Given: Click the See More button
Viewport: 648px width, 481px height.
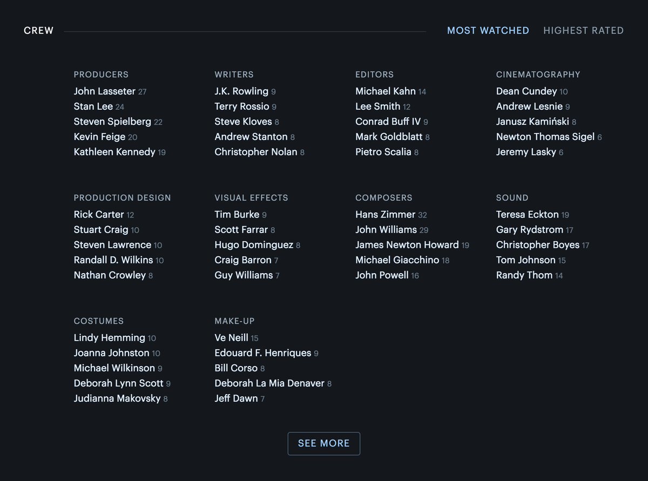Looking at the screenshot, I should coord(323,444).
